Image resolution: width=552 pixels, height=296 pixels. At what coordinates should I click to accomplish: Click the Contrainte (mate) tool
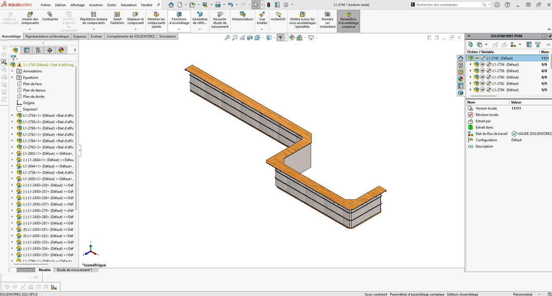click(x=50, y=17)
